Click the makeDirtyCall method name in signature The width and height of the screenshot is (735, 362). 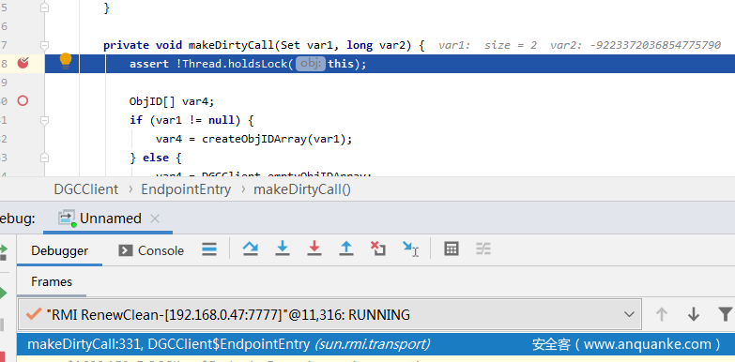(x=231, y=45)
